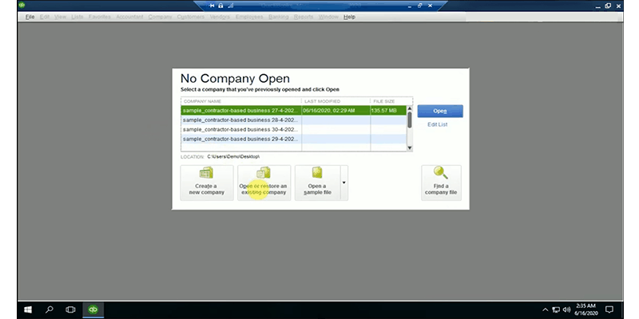This screenshot has height=319, width=639.
Task: Show hidden tray icons chevron
Action: 545,309
